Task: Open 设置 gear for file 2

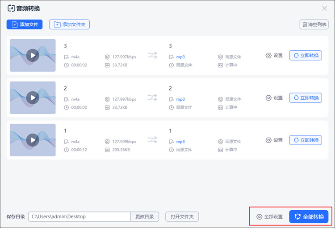Action: tap(274, 98)
